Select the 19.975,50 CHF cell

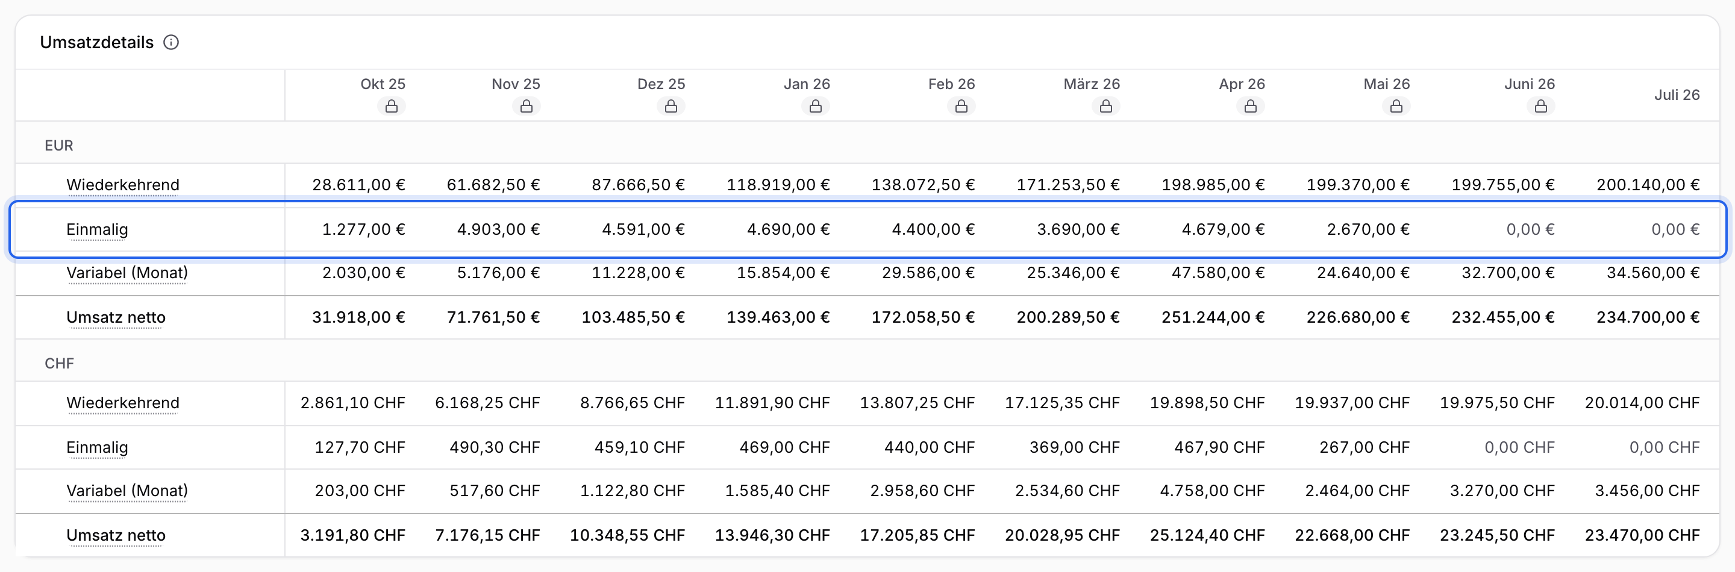click(x=1497, y=403)
